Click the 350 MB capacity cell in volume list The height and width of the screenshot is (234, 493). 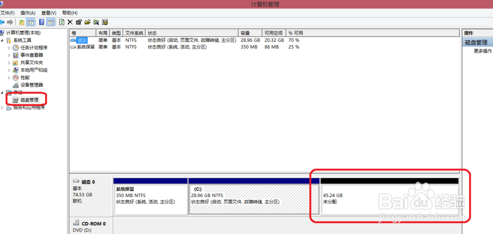tap(249, 47)
